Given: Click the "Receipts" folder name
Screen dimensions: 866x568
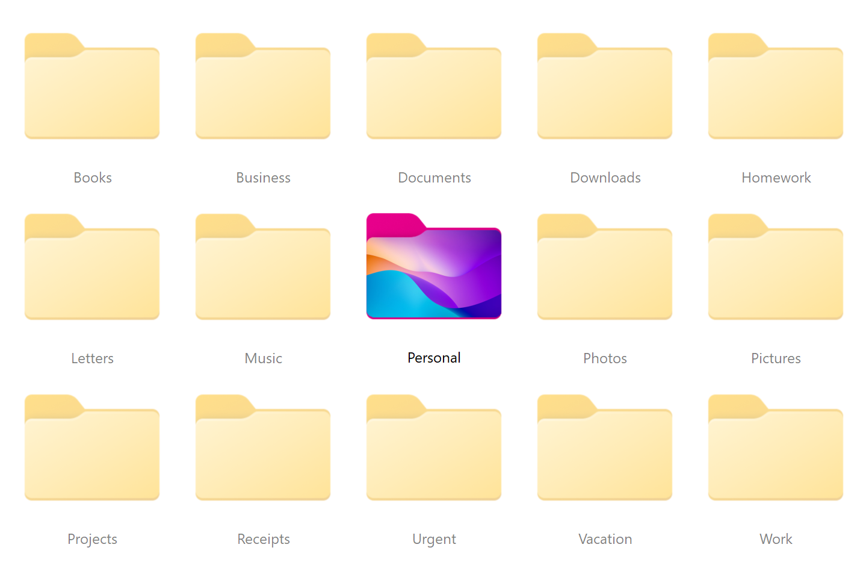Looking at the screenshot, I should pos(263,540).
